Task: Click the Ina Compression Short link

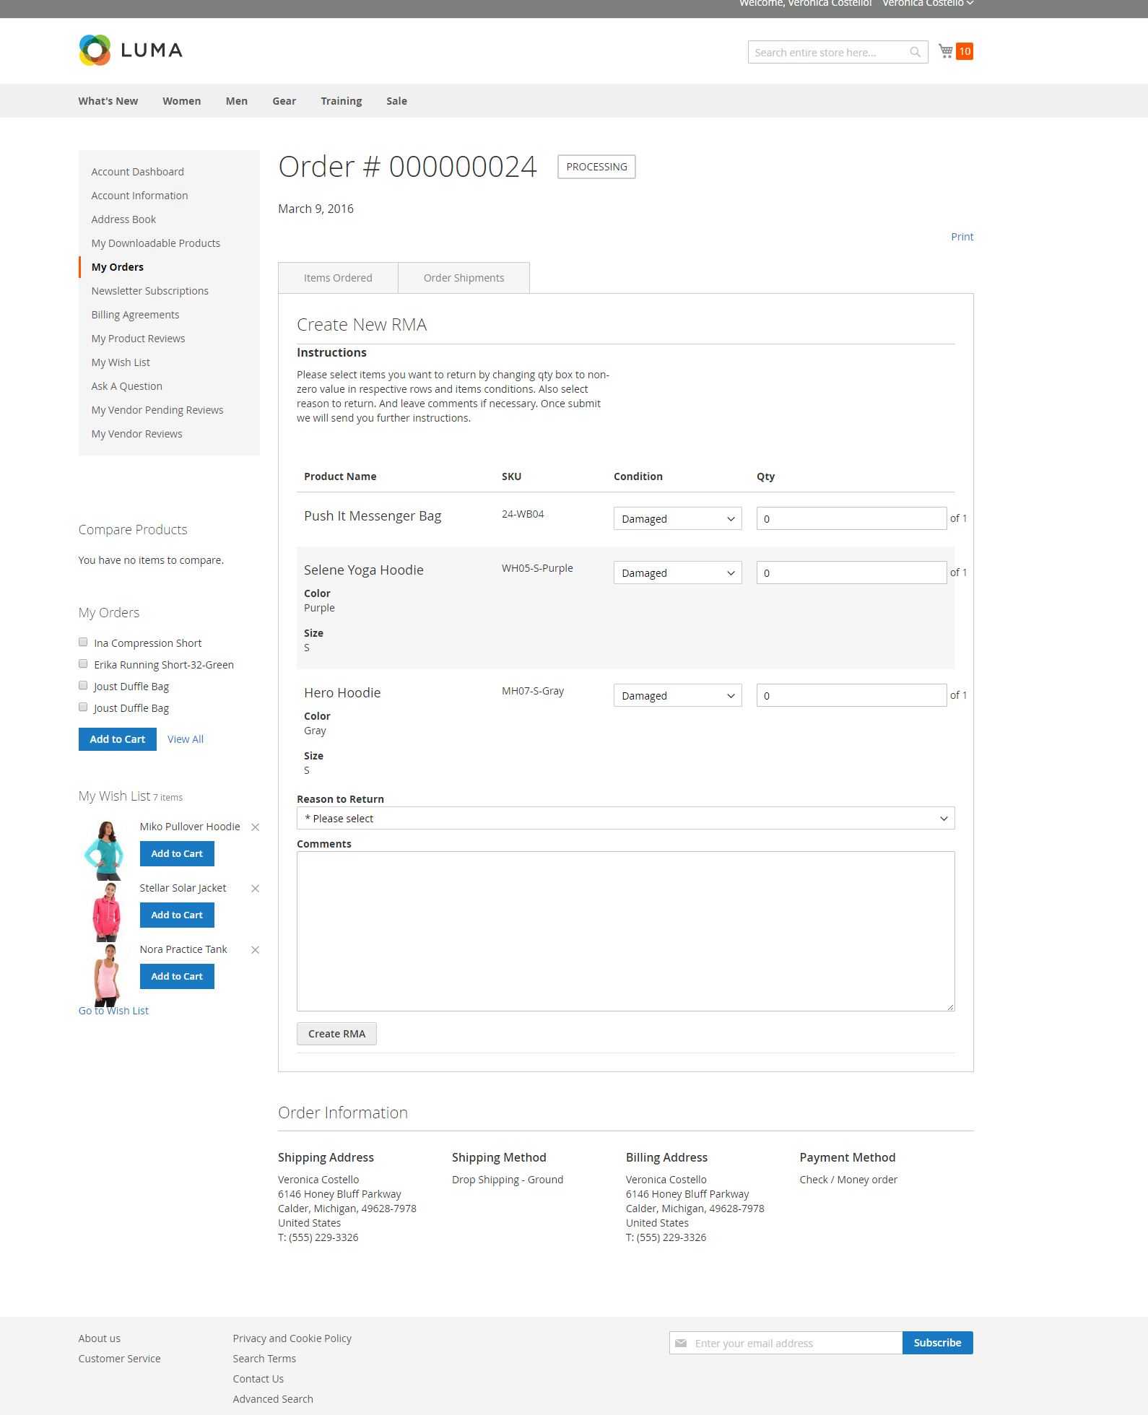Action: point(147,643)
